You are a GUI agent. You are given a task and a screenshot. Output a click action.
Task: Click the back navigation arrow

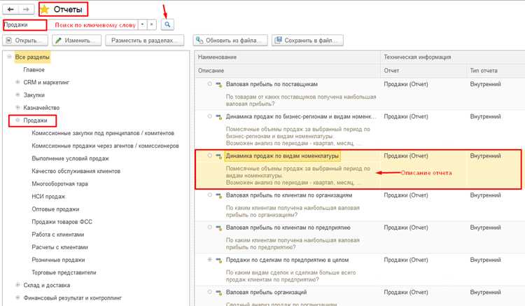tap(10, 9)
